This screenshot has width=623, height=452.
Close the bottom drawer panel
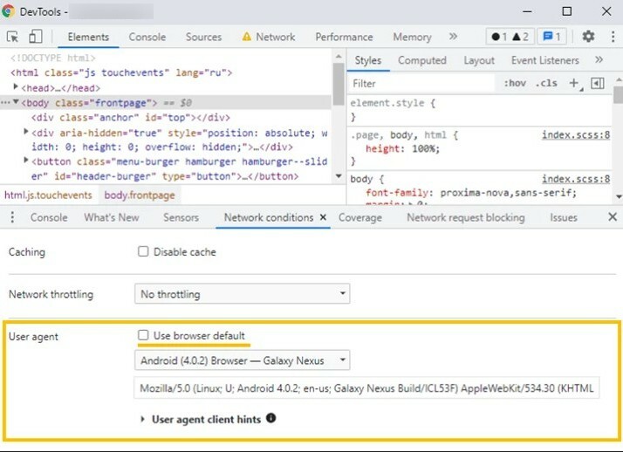coord(613,217)
